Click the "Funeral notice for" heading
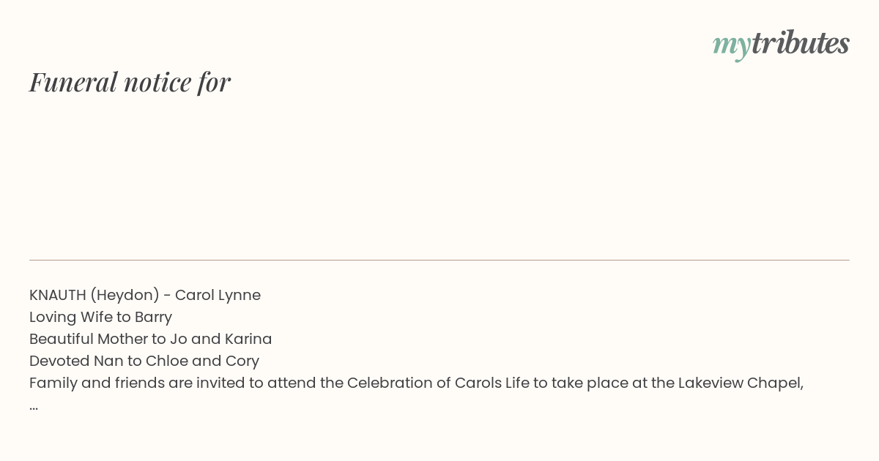The width and height of the screenshot is (879, 461). 130,82
